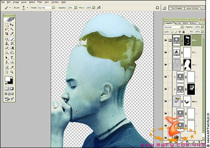Select the Zoom tool
Image resolution: width=210 pixels, height=148 pixels.
point(12,72)
